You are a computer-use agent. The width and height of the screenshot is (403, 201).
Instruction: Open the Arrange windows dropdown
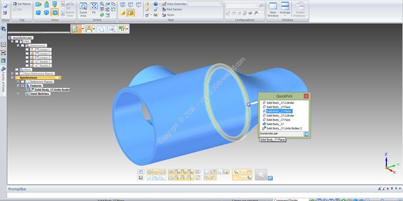point(285,10)
